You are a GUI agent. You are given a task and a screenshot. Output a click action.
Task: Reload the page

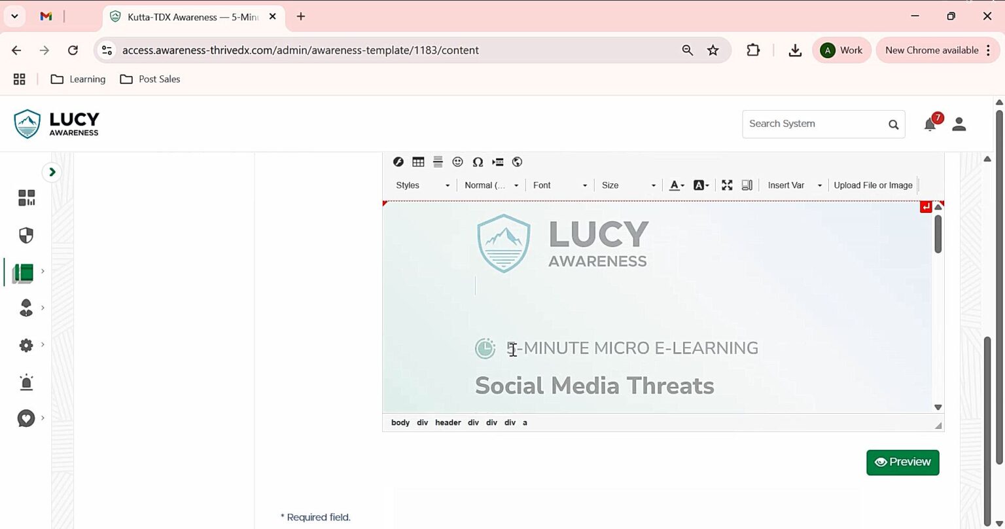73,50
